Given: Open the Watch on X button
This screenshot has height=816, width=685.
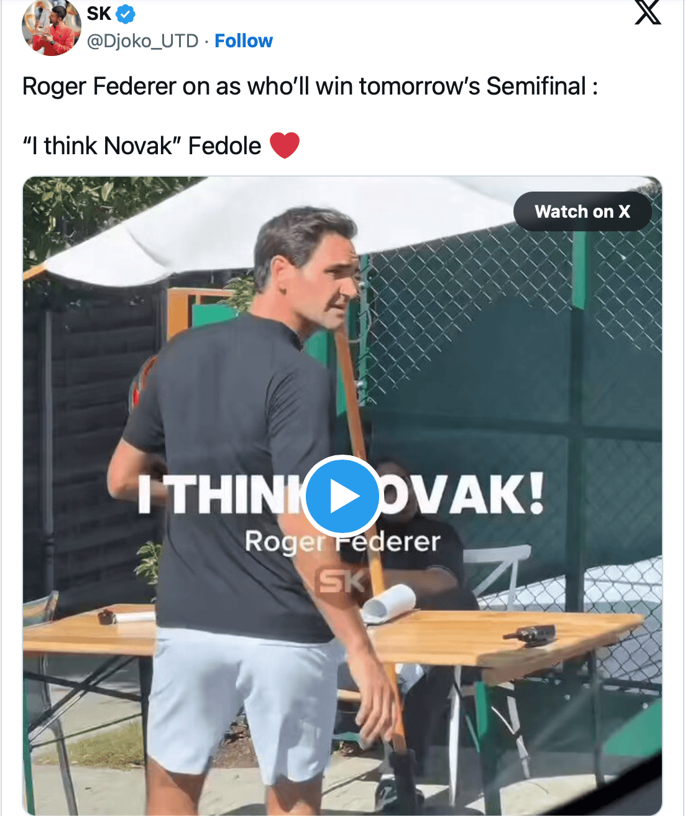Looking at the screenshot, I should 582,211.
